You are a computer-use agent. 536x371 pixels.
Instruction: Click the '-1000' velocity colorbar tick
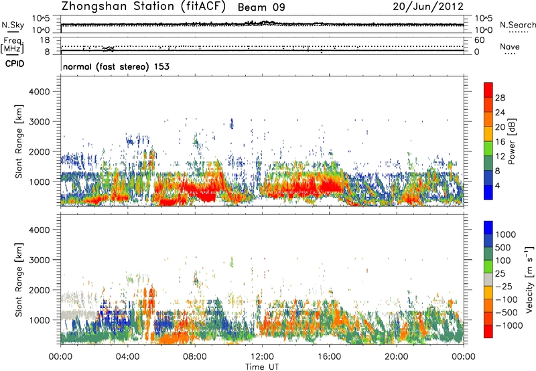tap(509, 325)
